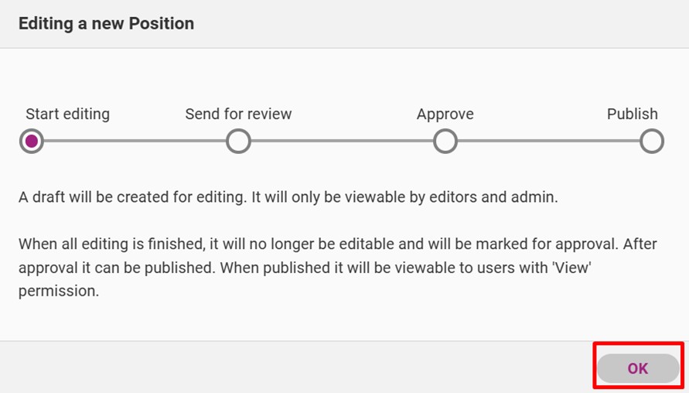Click progress line between Approve and Publish
This screenshot has height=393, width=689.
coord(548,141)
